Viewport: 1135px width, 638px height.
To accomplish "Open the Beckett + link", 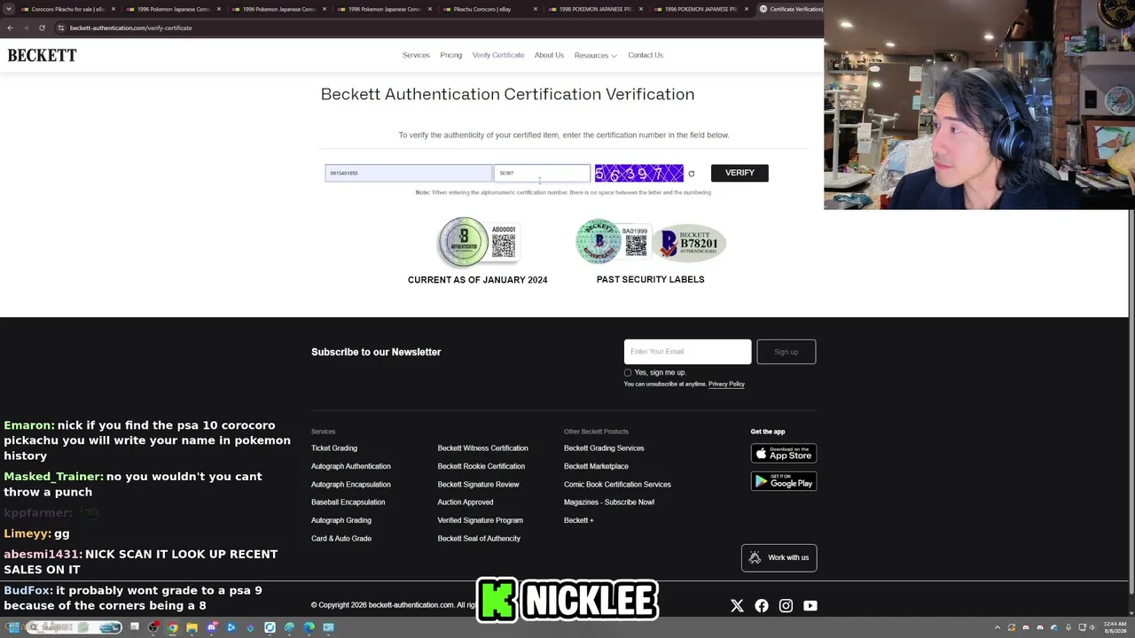I will [x=579, y=520].
